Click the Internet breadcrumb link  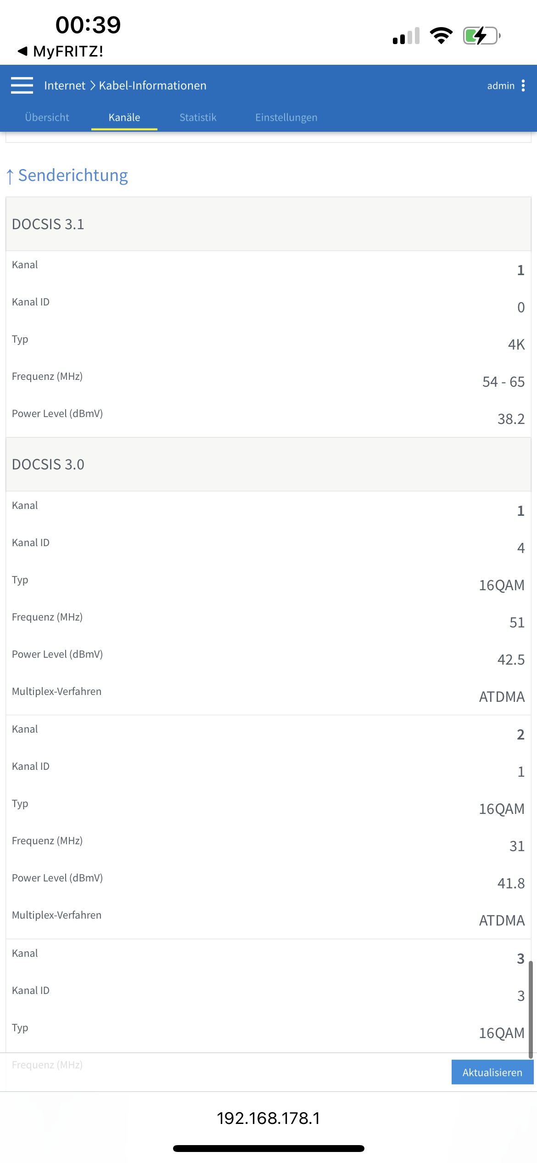click(x=65, y=85)
